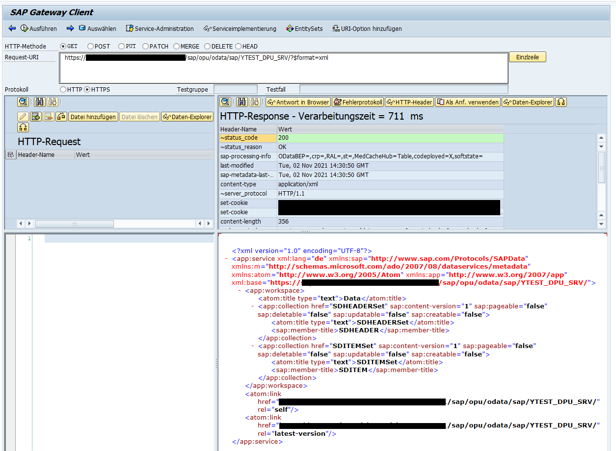Click the Testgruppe input field
Viewport: 616px width, 451px height.
tap(236, 89)
